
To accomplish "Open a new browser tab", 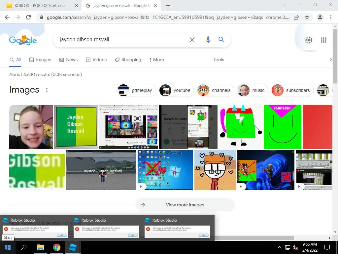I will [x=168, y=6].
